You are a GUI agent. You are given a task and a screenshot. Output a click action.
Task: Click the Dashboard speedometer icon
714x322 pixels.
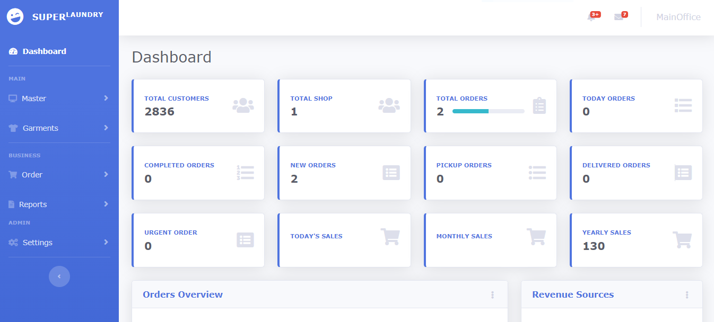coord(13,51)
